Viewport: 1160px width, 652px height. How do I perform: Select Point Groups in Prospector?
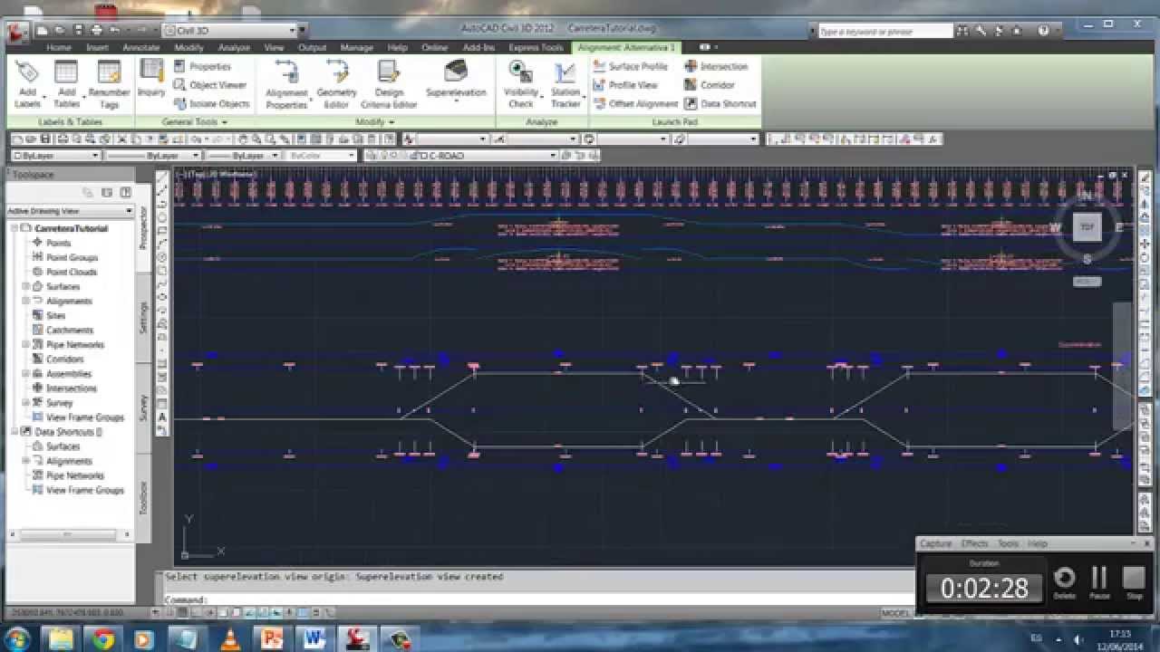click(x=72, y=258)
